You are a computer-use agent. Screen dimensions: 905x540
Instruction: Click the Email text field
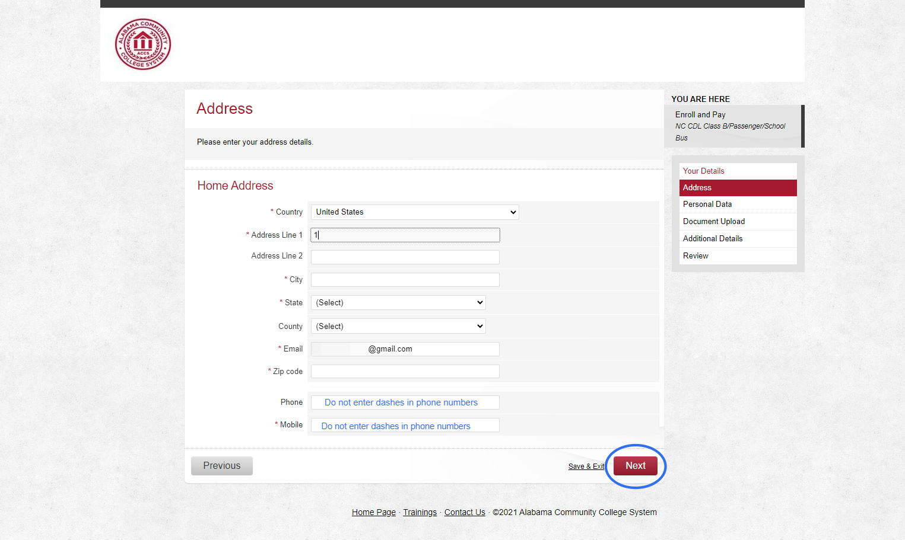click(x=405, y=349)
